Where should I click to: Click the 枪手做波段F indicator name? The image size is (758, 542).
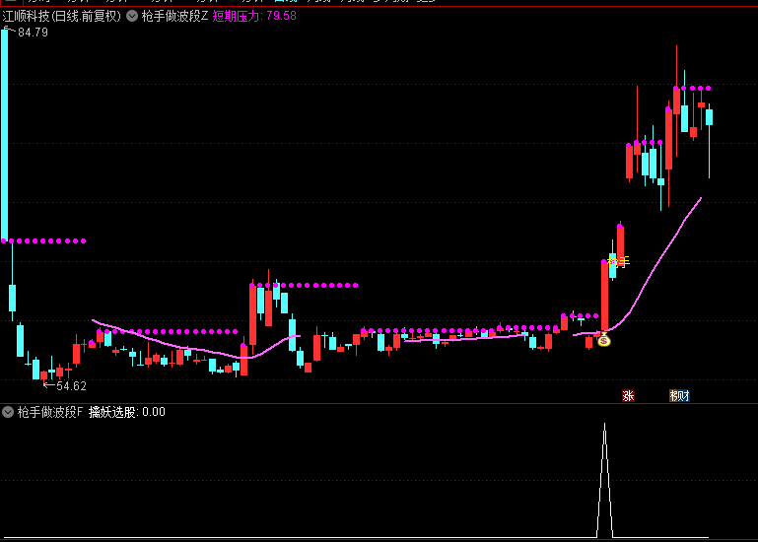(50, 412)
